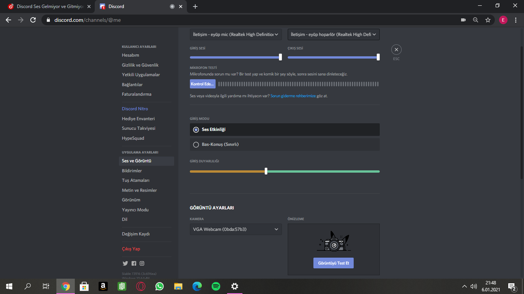Bookmark this page with the star icon
Screen dimensions: 524x294
[488, 20]
